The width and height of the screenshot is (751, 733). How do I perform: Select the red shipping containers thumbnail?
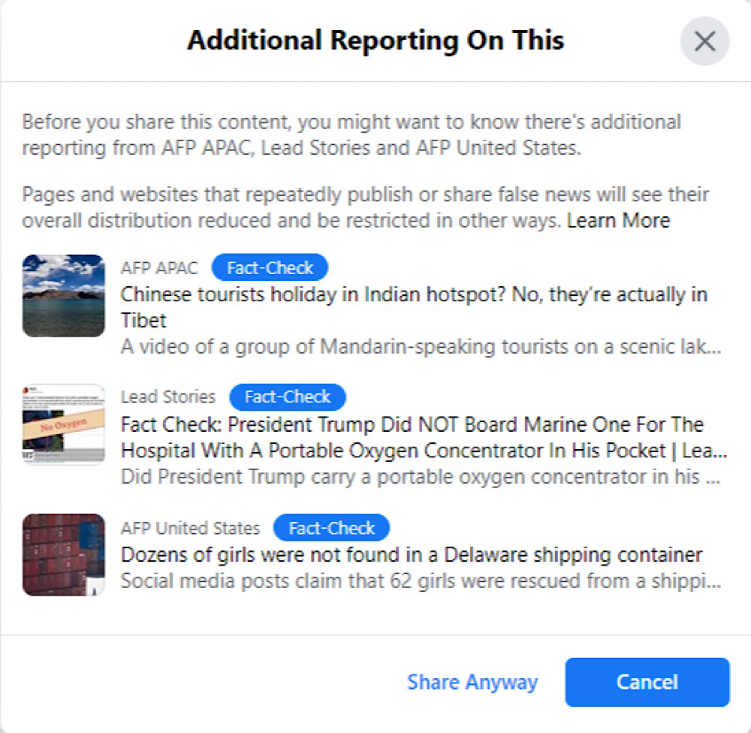tap(63, 555)
